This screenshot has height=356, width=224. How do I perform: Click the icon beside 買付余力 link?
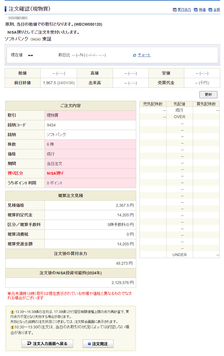click(175, 10)
